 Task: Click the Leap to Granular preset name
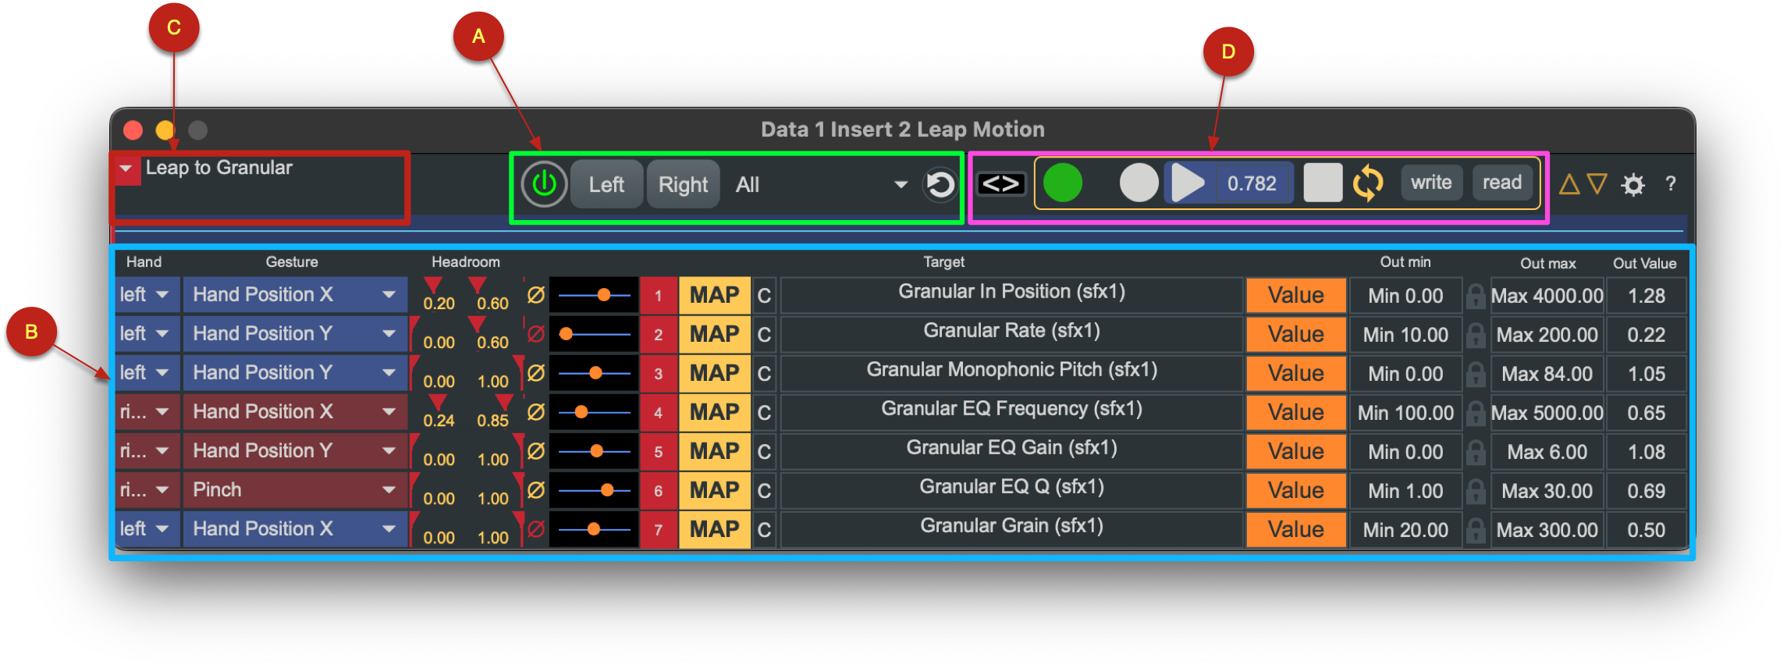click(218, 168)
